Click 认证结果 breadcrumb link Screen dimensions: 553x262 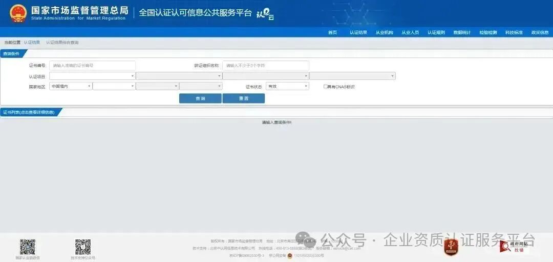(32, 43)
